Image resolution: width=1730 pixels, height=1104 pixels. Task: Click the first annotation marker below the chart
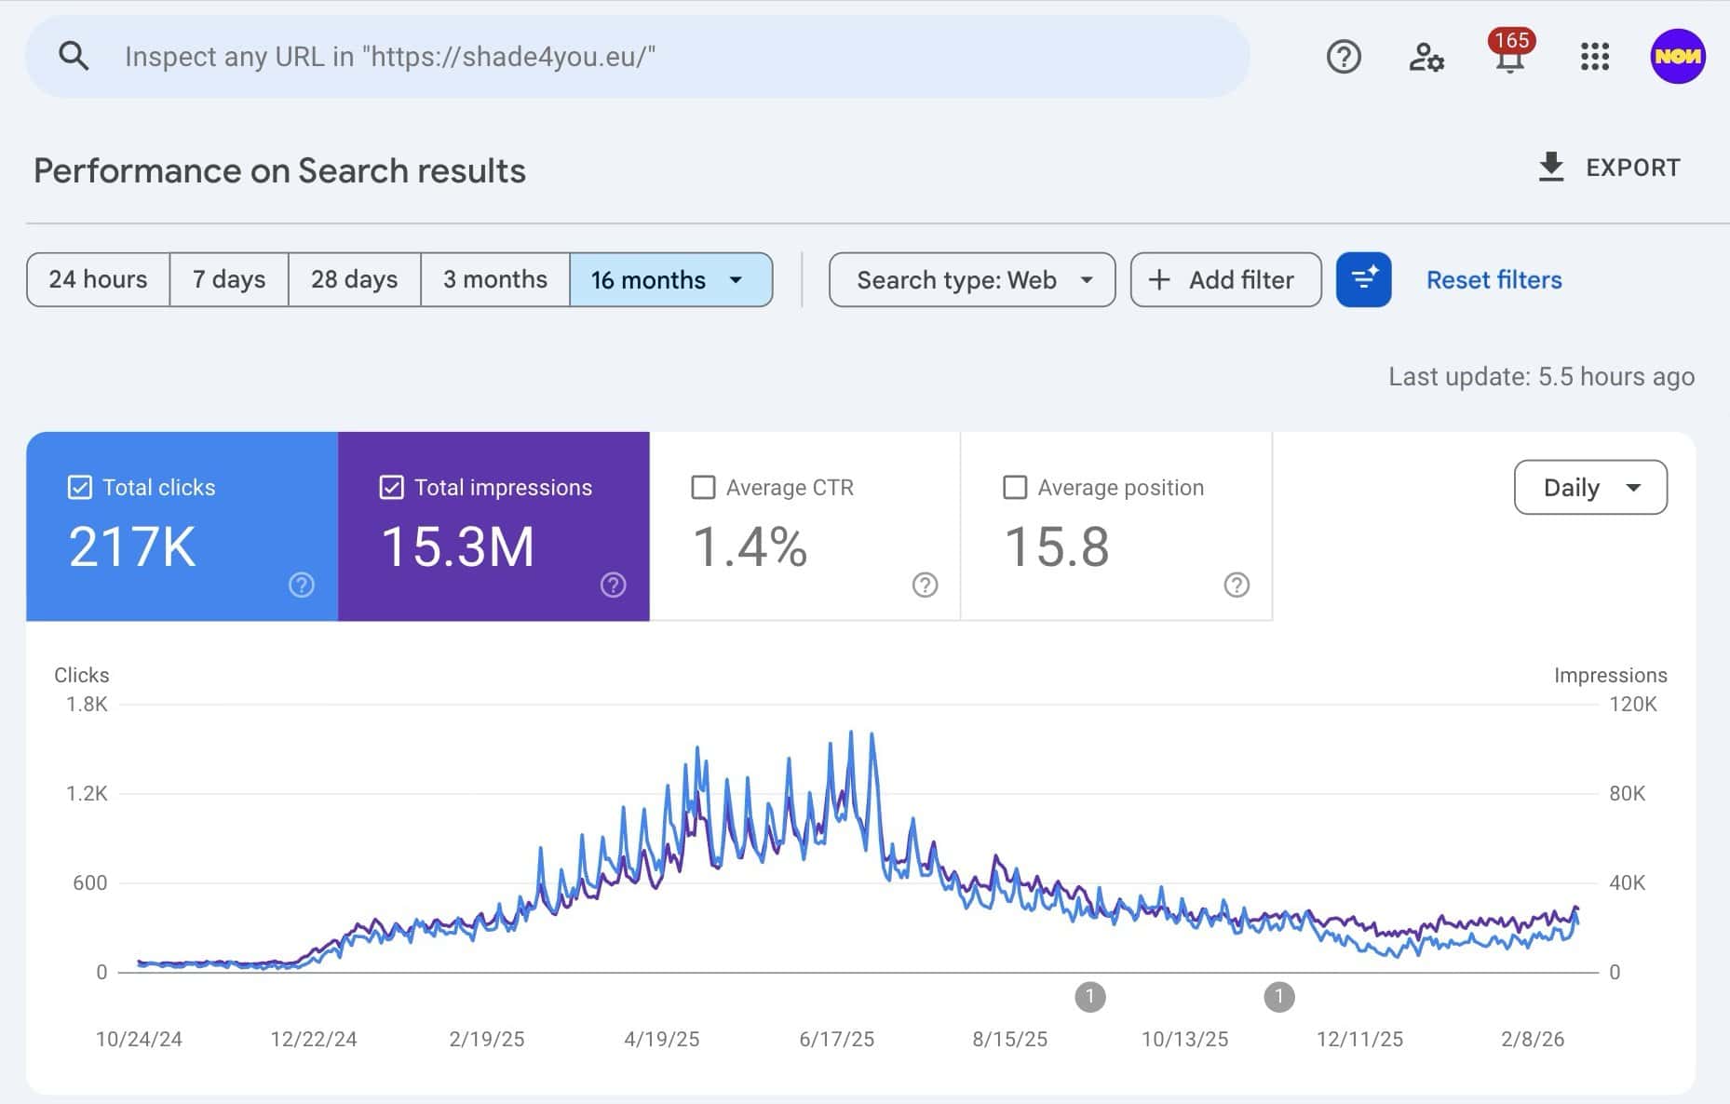1090,996
